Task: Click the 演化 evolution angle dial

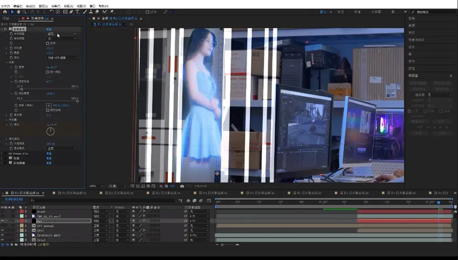Action: (x=50, y=131)
